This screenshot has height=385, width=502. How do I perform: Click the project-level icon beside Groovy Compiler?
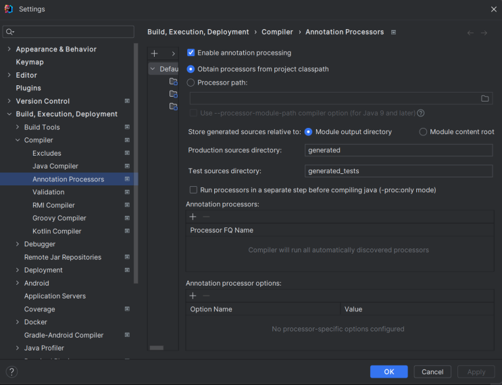[127, 218]
